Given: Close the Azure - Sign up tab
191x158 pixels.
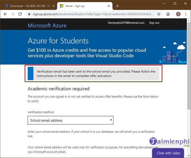Looking at the screenshot, I should [x=109, y=6].
